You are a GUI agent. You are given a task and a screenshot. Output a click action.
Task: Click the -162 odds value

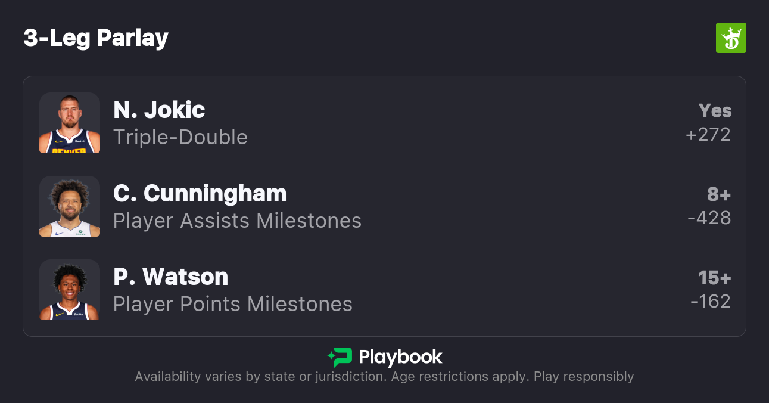click(x=710, y=302)
